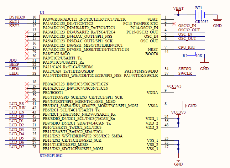Select the no-connect X on PA5 pin 15
The image size is (230, 168).
coord(27,41)
